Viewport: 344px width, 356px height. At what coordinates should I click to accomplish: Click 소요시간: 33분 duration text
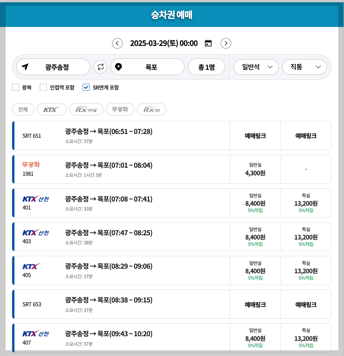tap(79, 209)
